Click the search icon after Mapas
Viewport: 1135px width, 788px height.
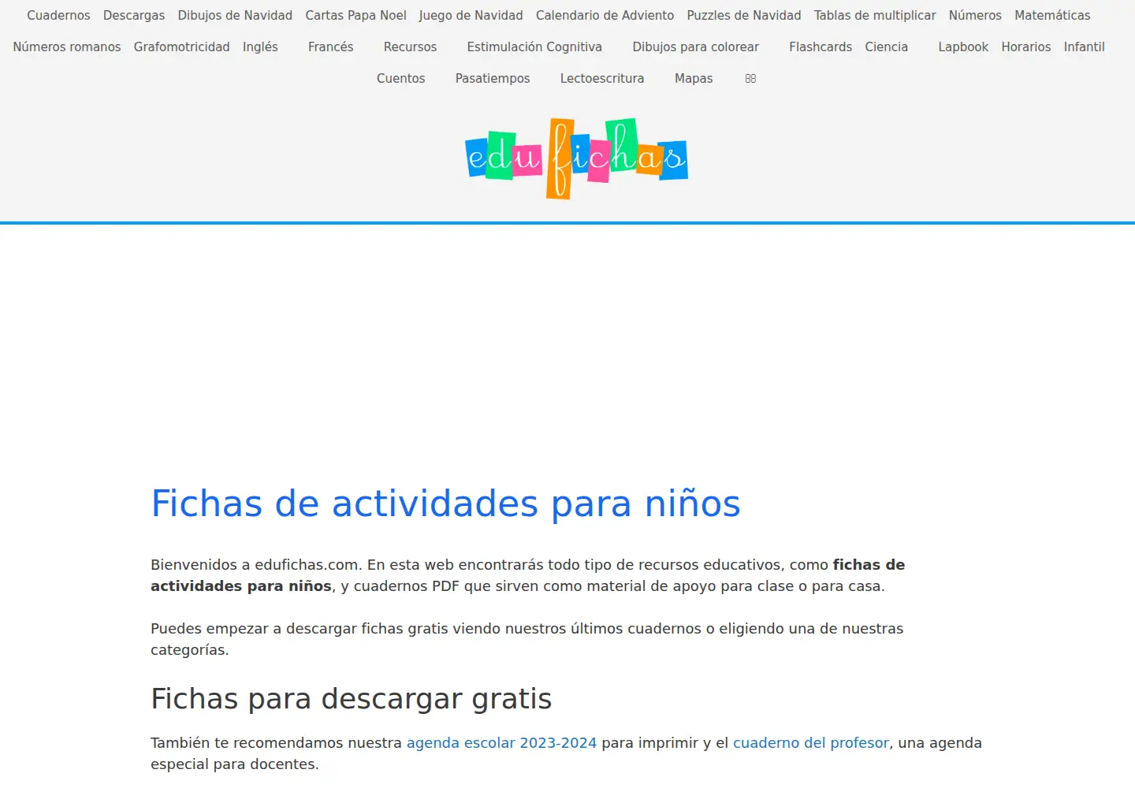tap(750, 79)
